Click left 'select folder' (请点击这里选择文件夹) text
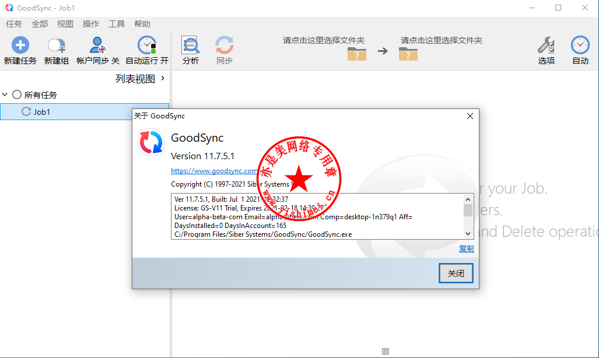Viewport: 599px width, 358px height. (324, 40)
